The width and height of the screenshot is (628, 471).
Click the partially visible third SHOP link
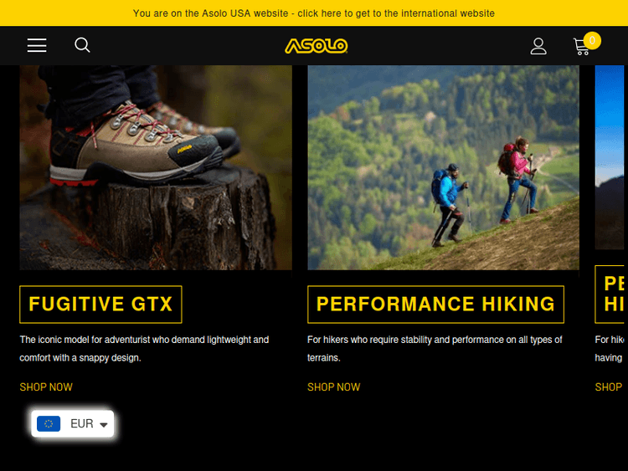[x=609, y=387]
